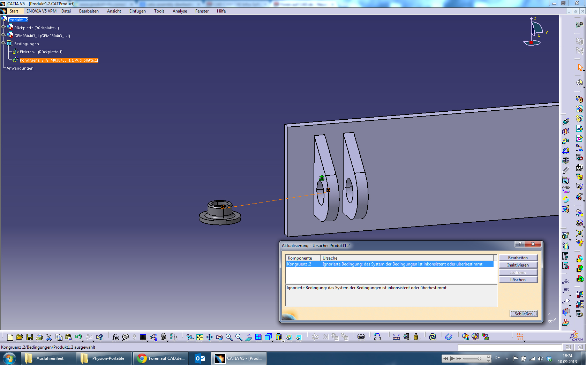This screenshot has height=365, width=586.
Task: Open the Hilfe menu
Action: tap(221, 11)
